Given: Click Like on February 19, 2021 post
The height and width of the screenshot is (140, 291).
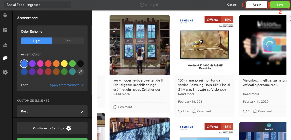Looking at the screenshot, I should point(183,111).
